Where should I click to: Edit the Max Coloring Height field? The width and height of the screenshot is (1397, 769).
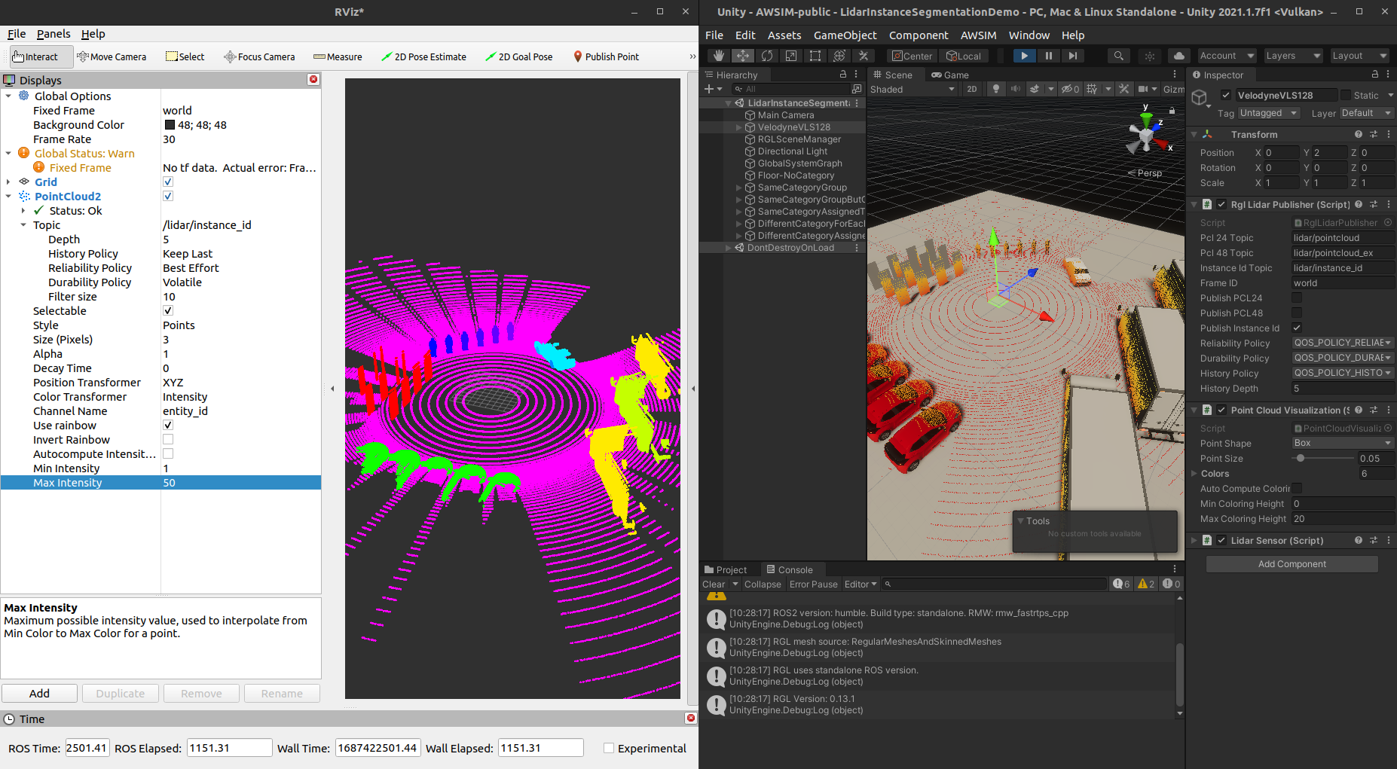(x=1342, y=518)
